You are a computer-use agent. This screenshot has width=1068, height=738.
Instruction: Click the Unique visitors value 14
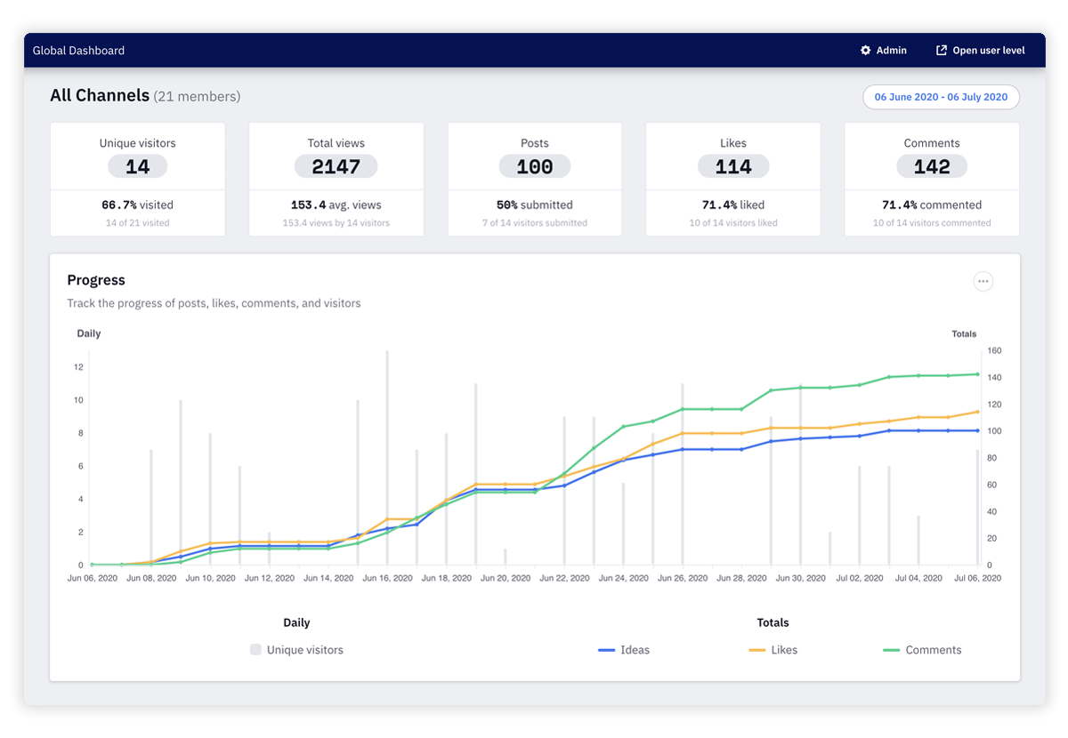(x=138, y=166)
